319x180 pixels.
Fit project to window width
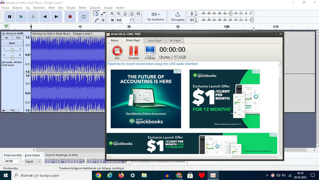(x=132, y=13)
